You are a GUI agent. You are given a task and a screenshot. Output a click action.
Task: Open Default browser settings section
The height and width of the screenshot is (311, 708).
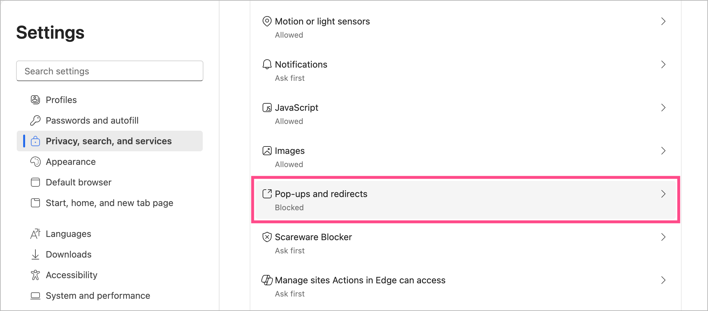[79, 182]
